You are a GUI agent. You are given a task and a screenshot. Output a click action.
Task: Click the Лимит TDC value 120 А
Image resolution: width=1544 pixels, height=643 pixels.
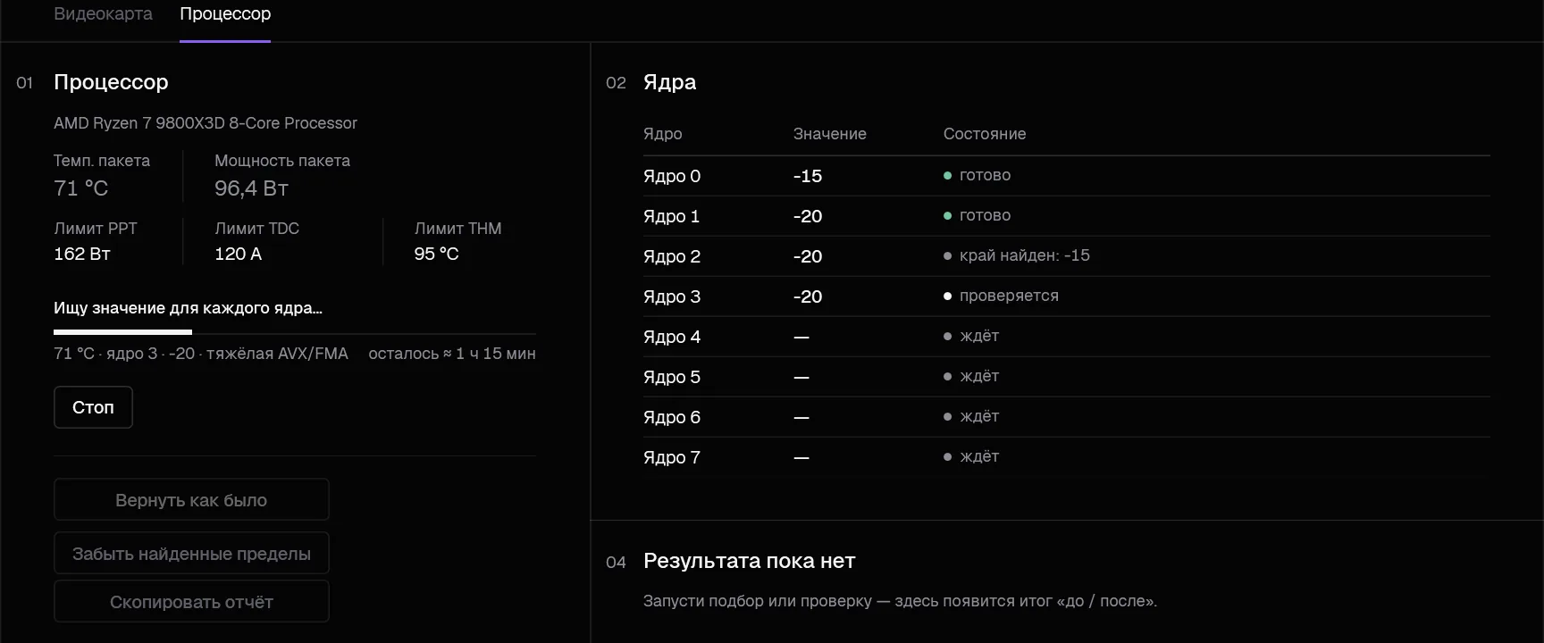pyautogui.click(x=239, y=254)
